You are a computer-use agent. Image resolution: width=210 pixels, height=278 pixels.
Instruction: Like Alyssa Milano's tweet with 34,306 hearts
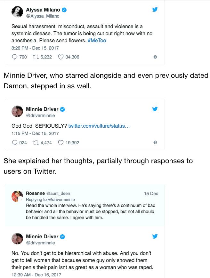tap(61, 57)
